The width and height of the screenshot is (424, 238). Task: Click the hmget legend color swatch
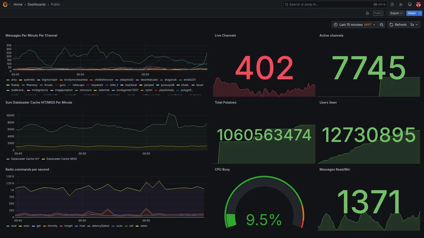tap(61, 226)
